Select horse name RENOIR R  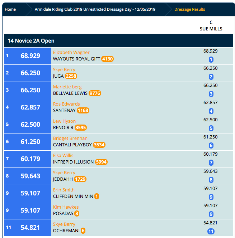tap(63, 127)
